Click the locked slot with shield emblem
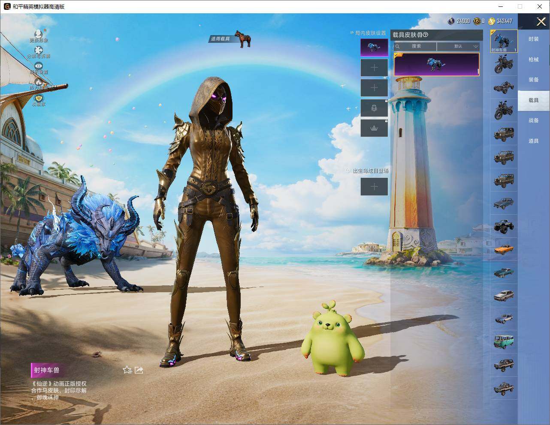 click(x=374, y=108)
